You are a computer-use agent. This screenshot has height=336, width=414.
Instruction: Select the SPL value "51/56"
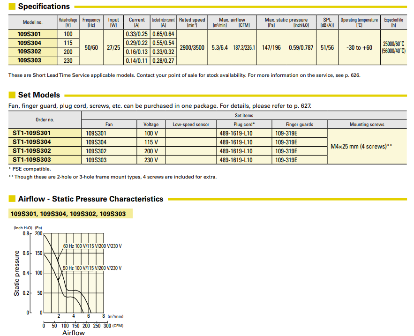327,48
